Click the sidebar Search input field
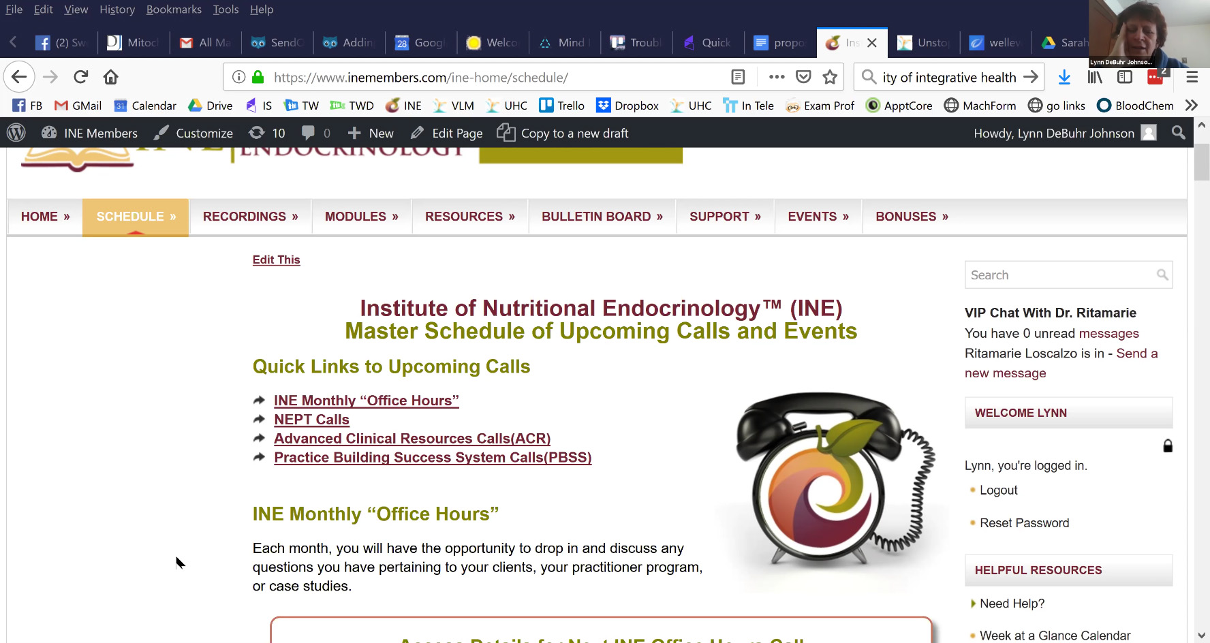1210x643 pixels. [1059, 275]
